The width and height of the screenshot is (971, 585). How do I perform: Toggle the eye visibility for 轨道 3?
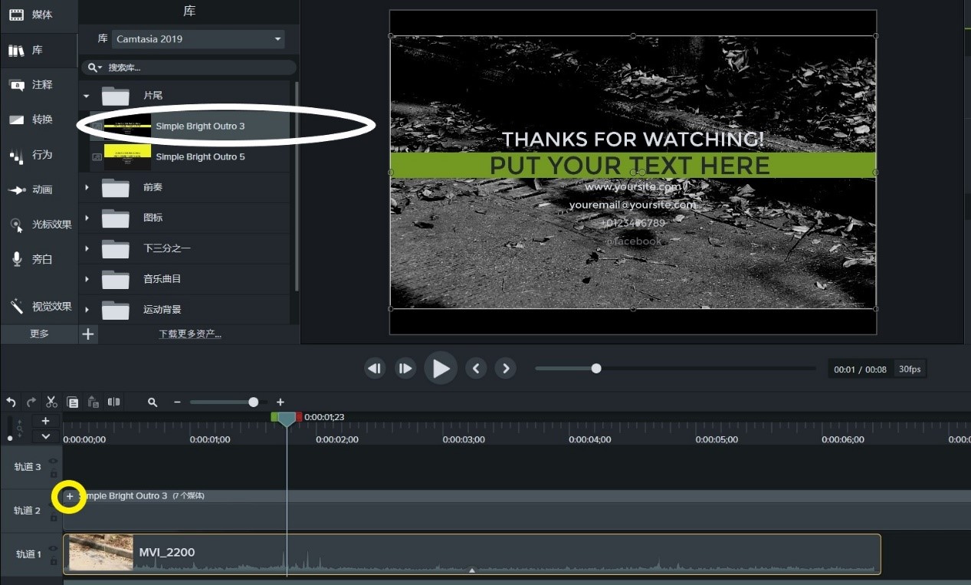point(53,461)
